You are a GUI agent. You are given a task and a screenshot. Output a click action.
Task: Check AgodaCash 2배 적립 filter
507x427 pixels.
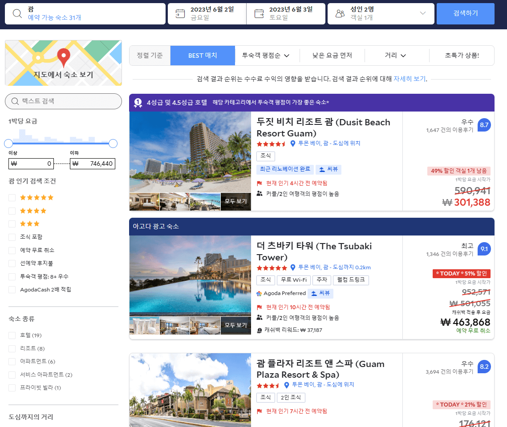tap(12, 290)
